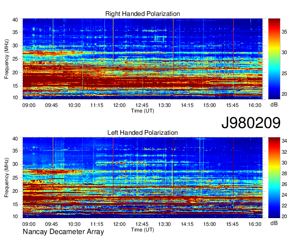Click the Time (UT) label under Left Handed plot
The height and width of the screenshot is (237, 292).
point(143,230)
